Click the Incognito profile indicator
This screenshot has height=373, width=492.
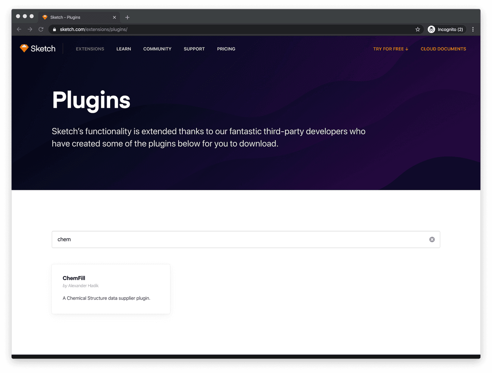point(445,30)
